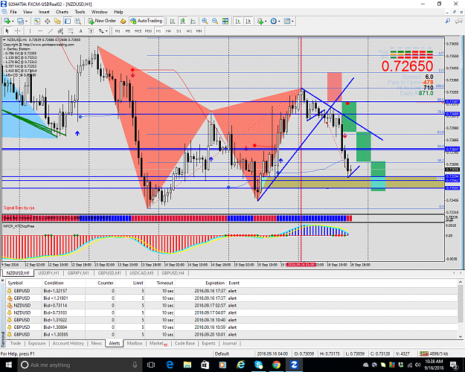Show the Market Watch window

pos(36,21)
